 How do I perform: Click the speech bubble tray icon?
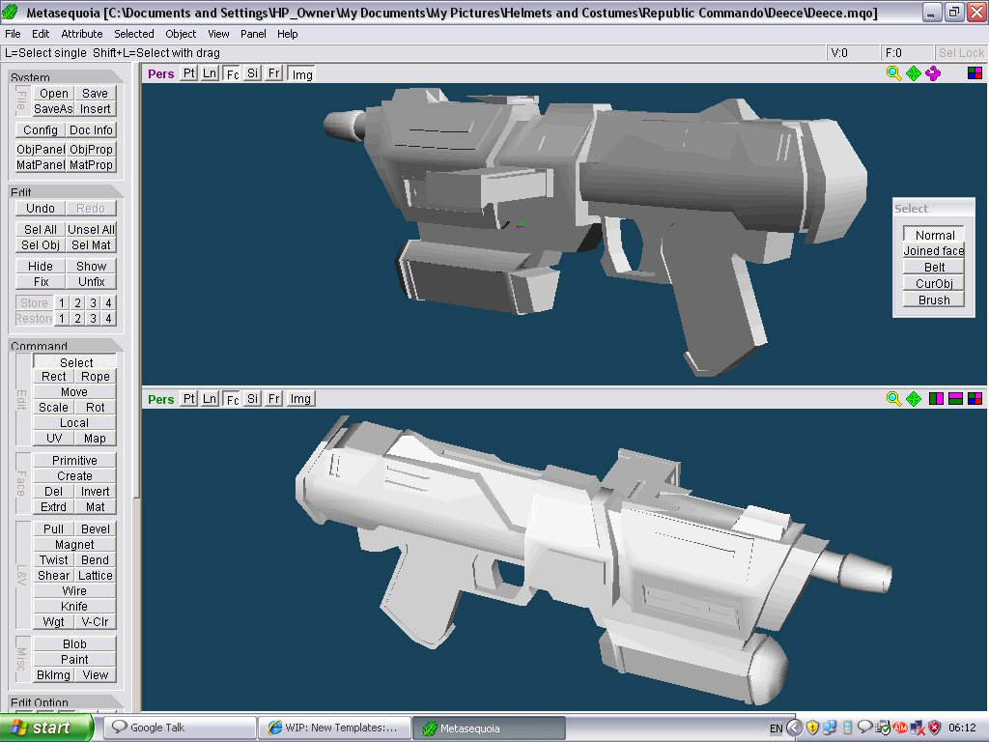pyautogui.click(x=864, y=727)
